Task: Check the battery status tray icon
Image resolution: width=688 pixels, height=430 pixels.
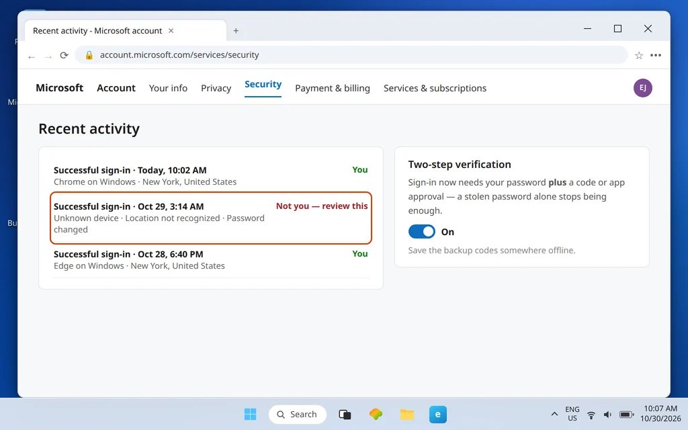Action: point(626,415)
